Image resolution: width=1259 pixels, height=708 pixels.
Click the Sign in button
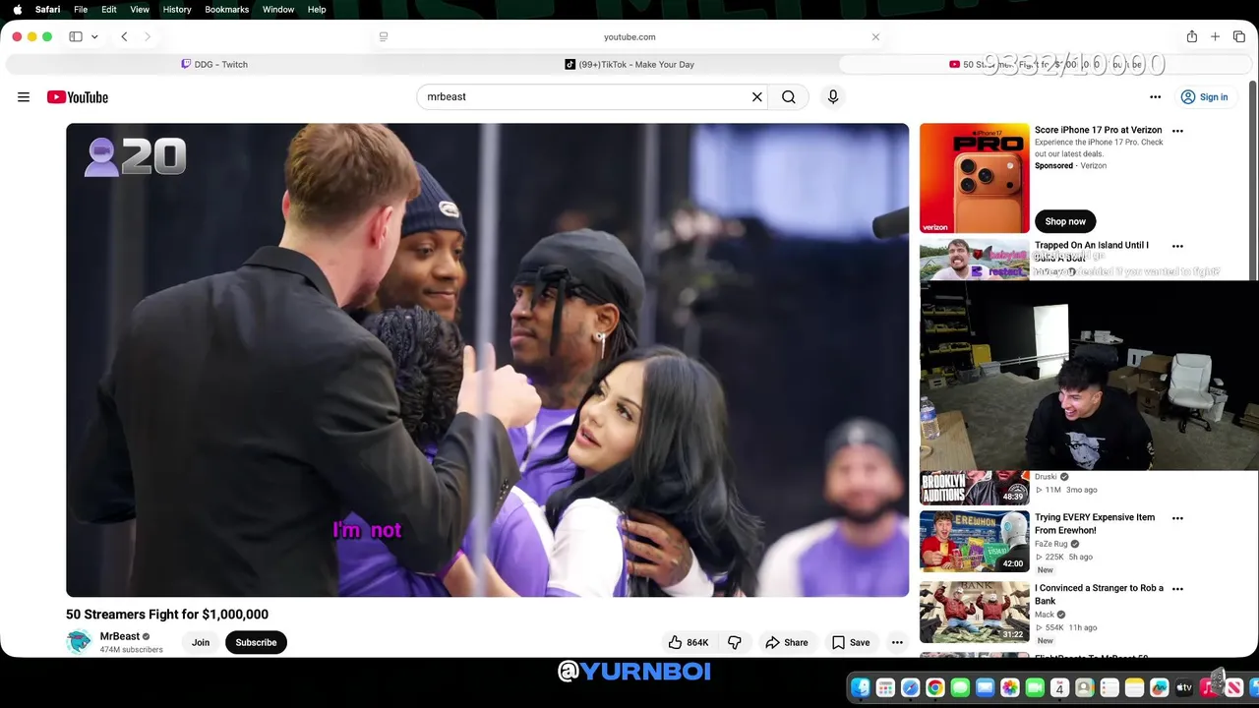point(1205,97)
